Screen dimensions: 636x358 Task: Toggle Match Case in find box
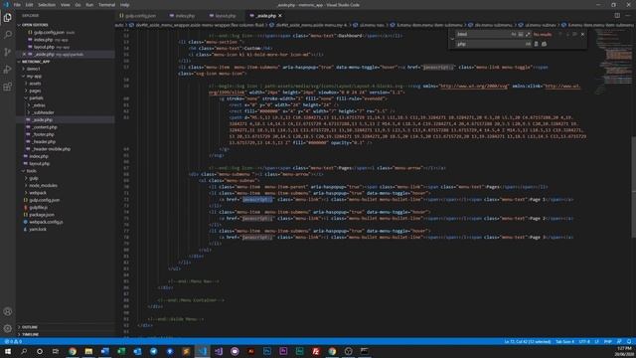coord(514,35)
